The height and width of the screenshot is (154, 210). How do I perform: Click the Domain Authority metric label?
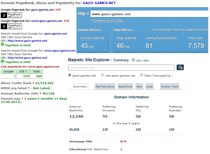[x=93, y=38]
